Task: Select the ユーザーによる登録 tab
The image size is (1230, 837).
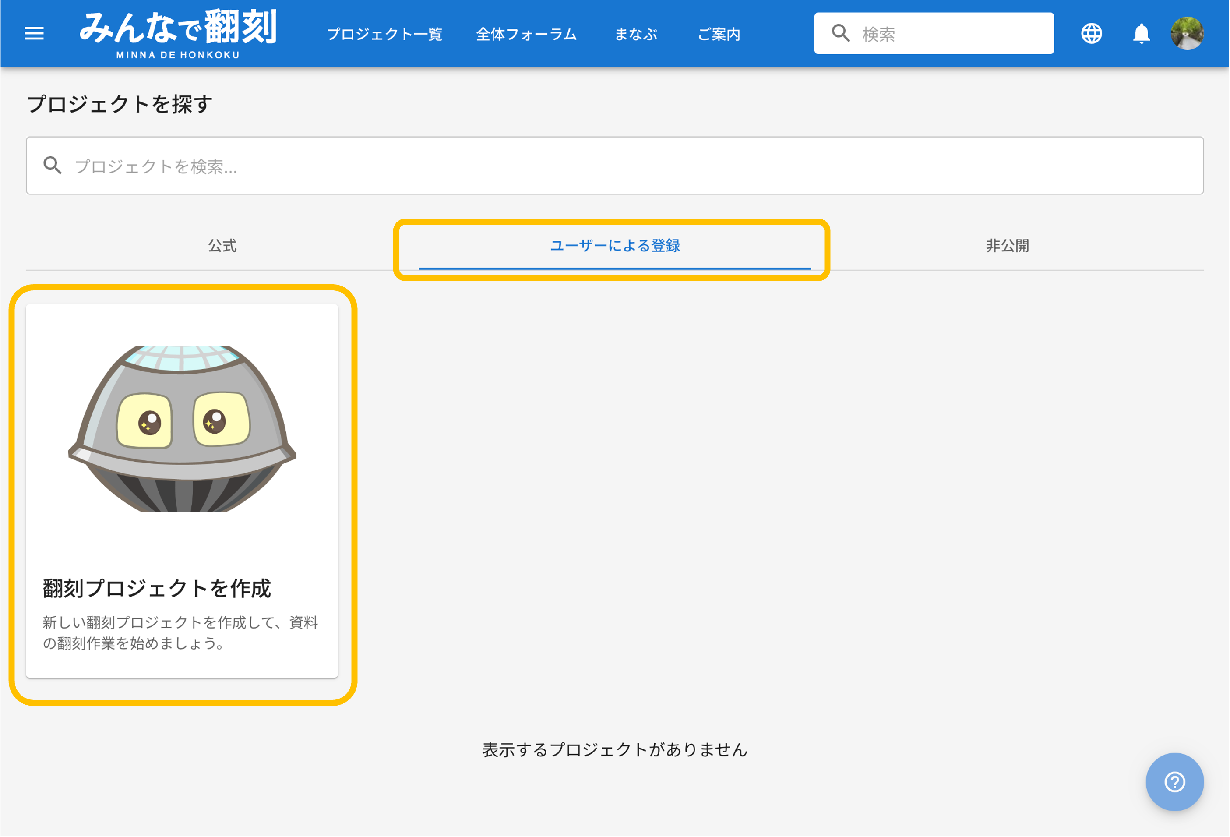Action: [x=614, y=246]
